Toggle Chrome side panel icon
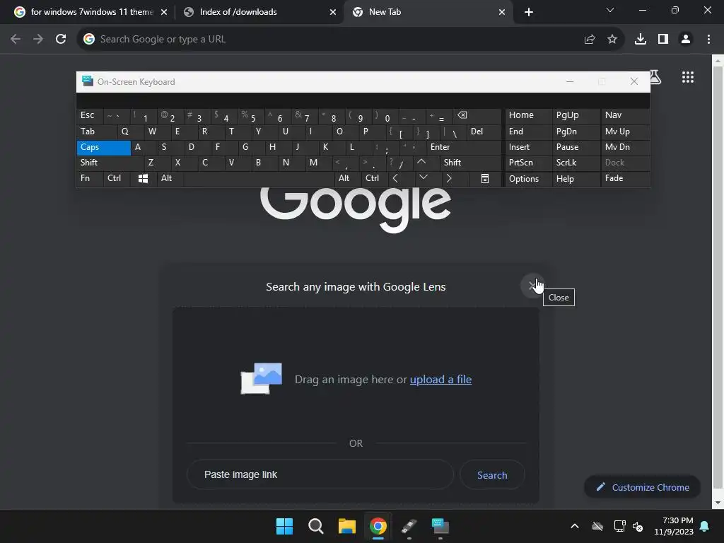This screenshot has width=724, height=543. pyautogui.click(x=663, y=40)
